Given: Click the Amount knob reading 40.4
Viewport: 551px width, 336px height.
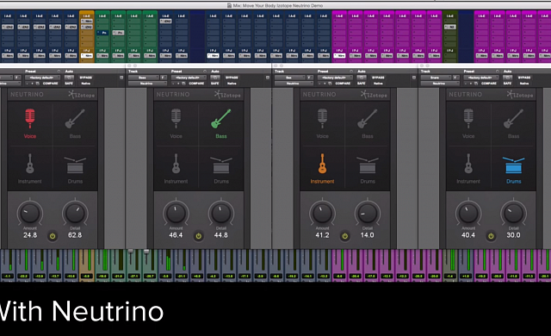Looking at the screenshot, I should pyautogui.click(x=468, y=213).
